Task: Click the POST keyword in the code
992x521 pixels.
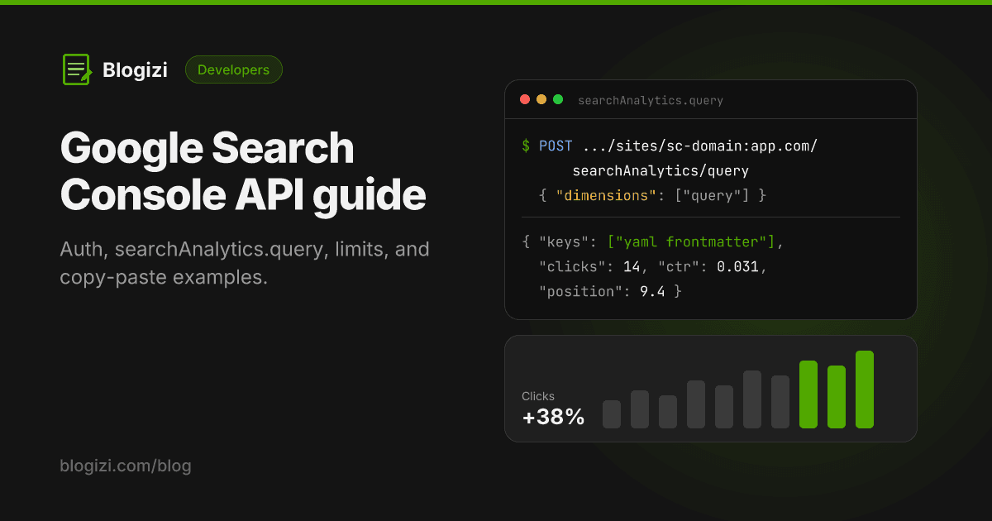Action: click(x=556, y=146)
